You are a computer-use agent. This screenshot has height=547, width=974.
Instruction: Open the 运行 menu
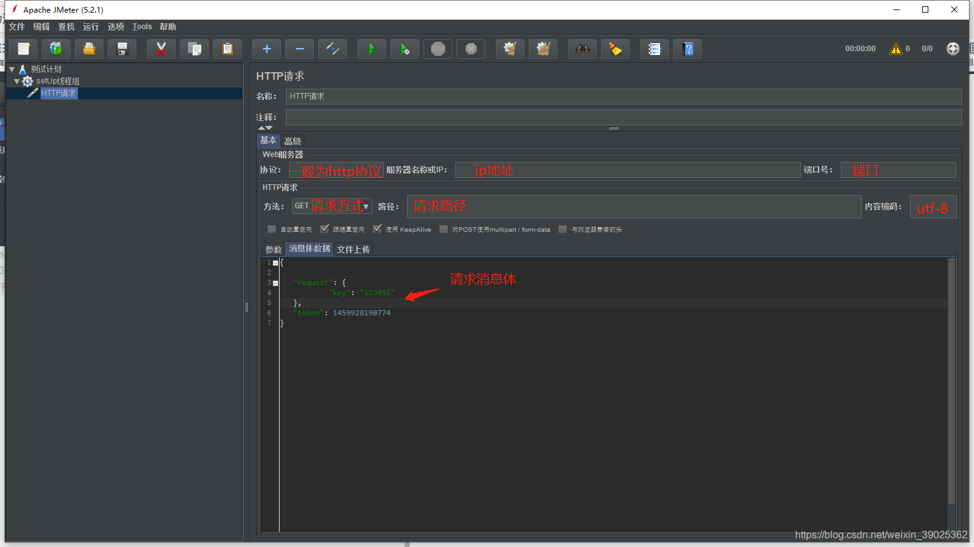(91, 27)
